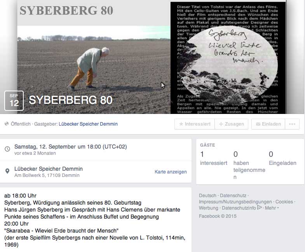The image size is (305, 252).
Task: Click the star Interessiert button
Action: (195, 124)
